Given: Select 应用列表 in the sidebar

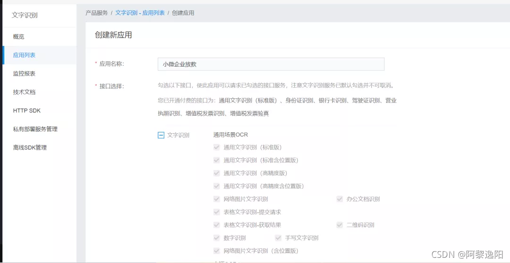Looking at the screenshot, I should click(x=39, y=55).
